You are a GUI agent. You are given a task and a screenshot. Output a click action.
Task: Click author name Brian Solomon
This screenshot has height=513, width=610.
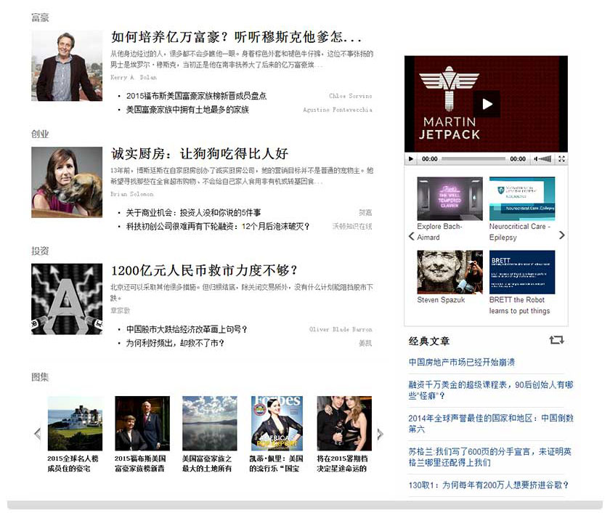click(x=132, y=194)
